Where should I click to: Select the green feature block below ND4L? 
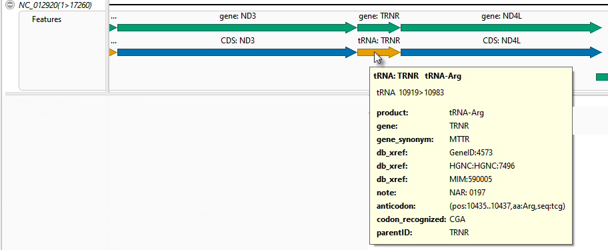coord(602,77)
